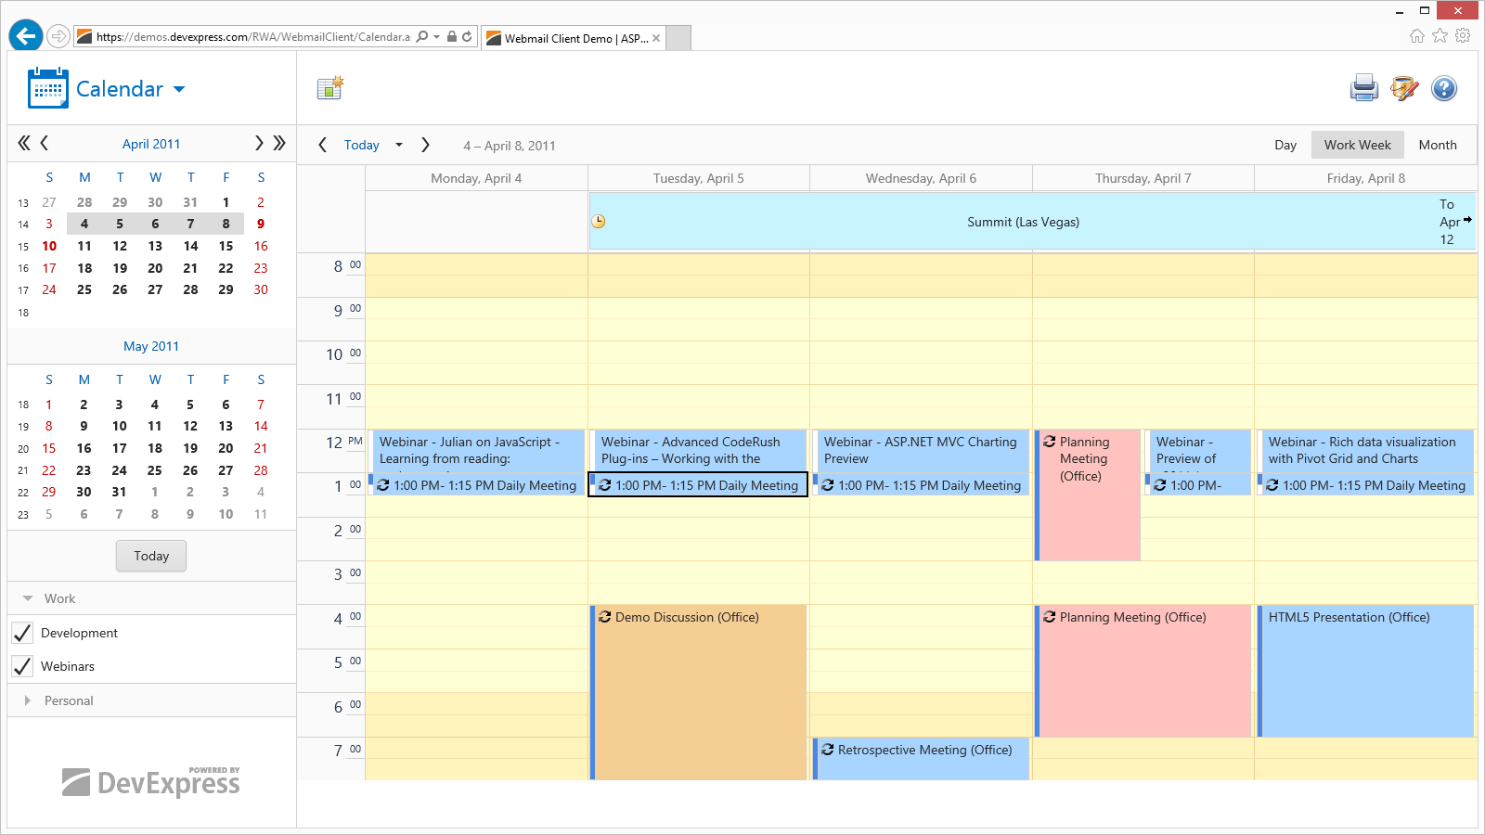
Task: Open Wednesday's 1:00 PM Daily Meeting
Action: pyautogui.click(x=921, y=485)
